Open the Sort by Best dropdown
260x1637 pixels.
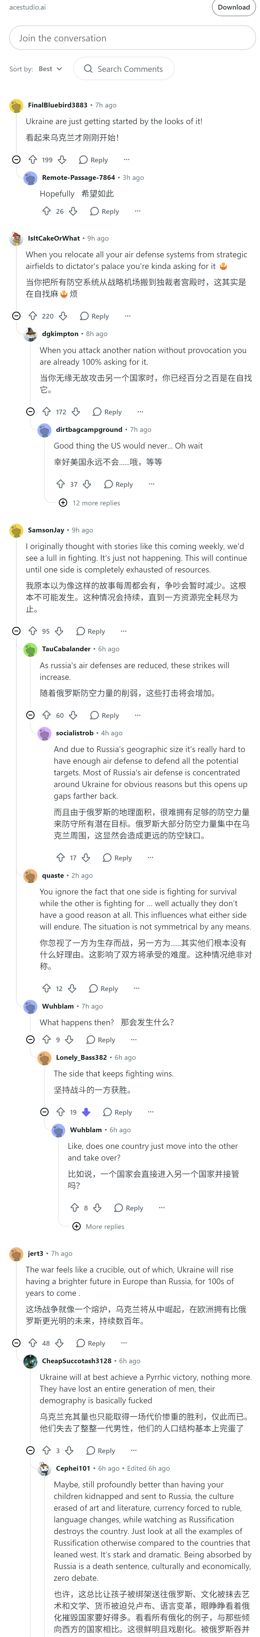[50, 69]
